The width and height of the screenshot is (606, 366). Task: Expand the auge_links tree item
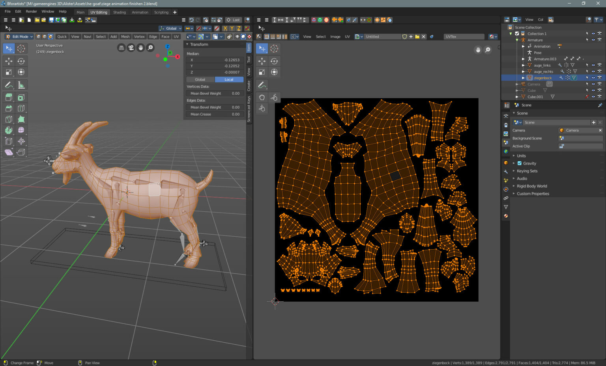click(523, 65)
